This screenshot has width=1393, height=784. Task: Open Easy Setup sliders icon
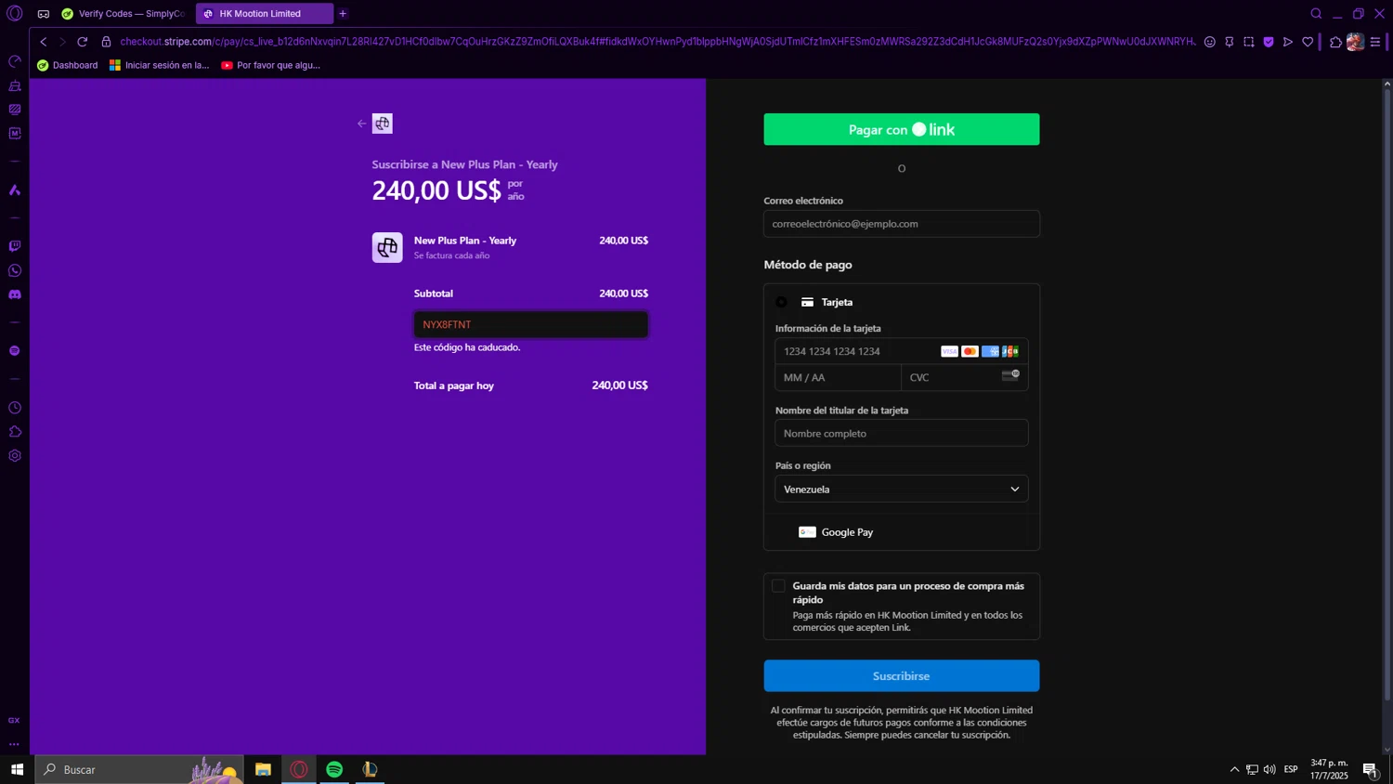(x=1375, y=42)
